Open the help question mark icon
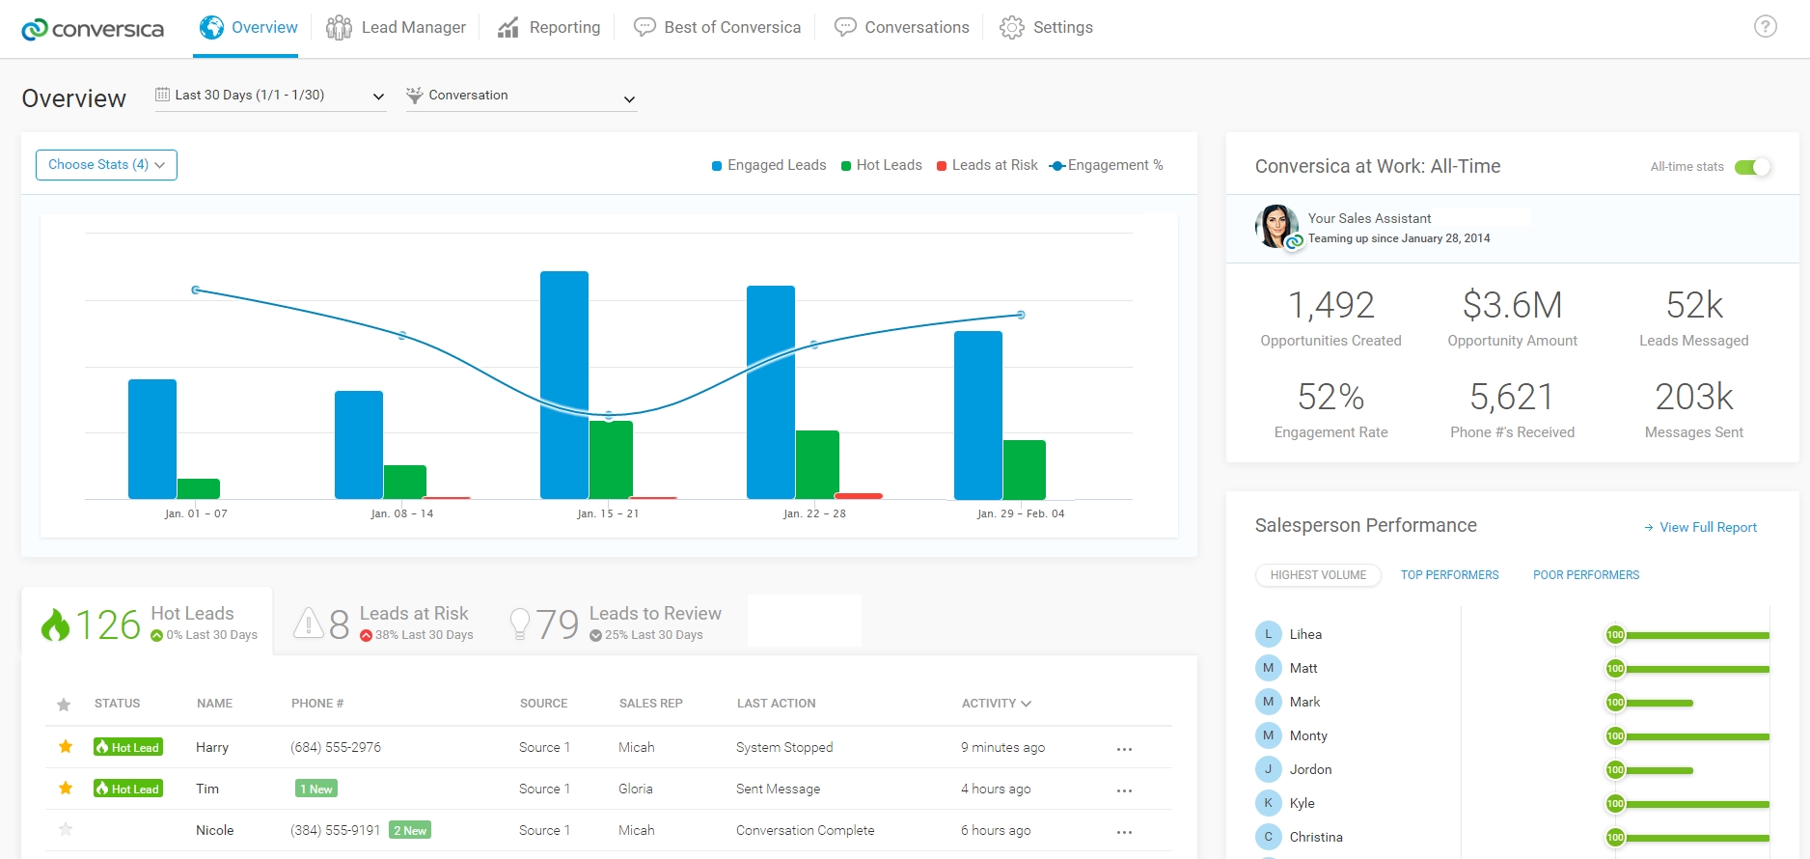This screenshot has height=859, width=1810. [x=1765, y=27]
